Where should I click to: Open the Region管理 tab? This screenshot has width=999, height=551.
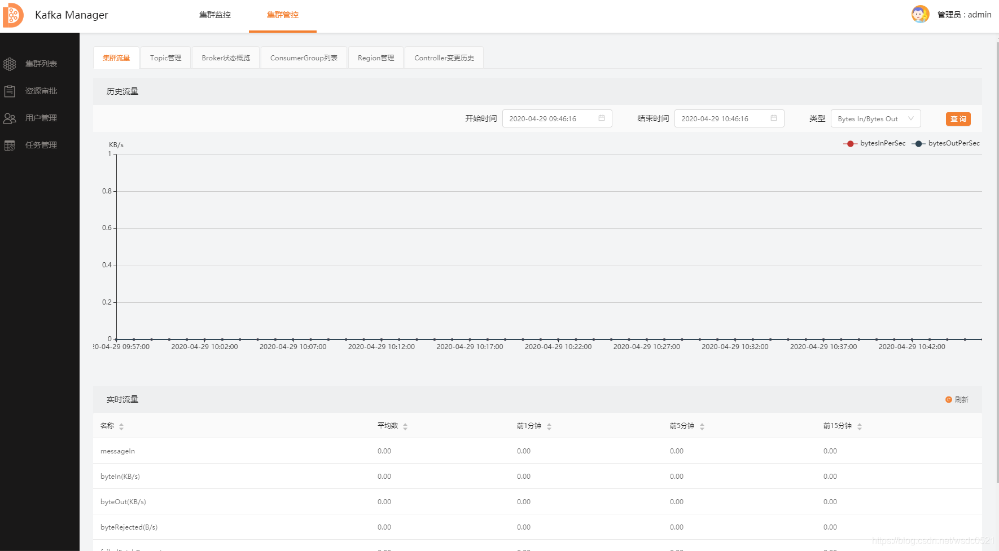pos(376,58)
